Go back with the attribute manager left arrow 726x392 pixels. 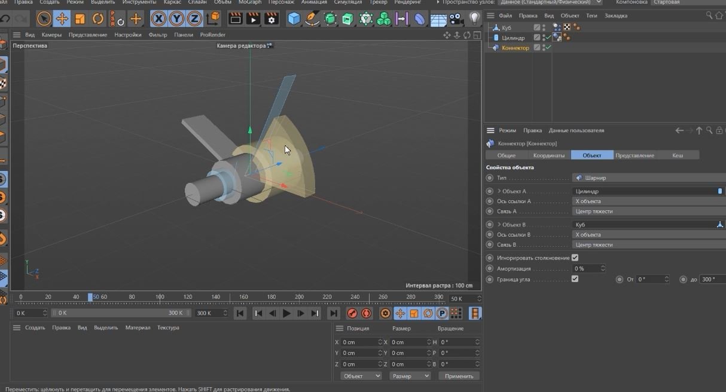point(679,130)
